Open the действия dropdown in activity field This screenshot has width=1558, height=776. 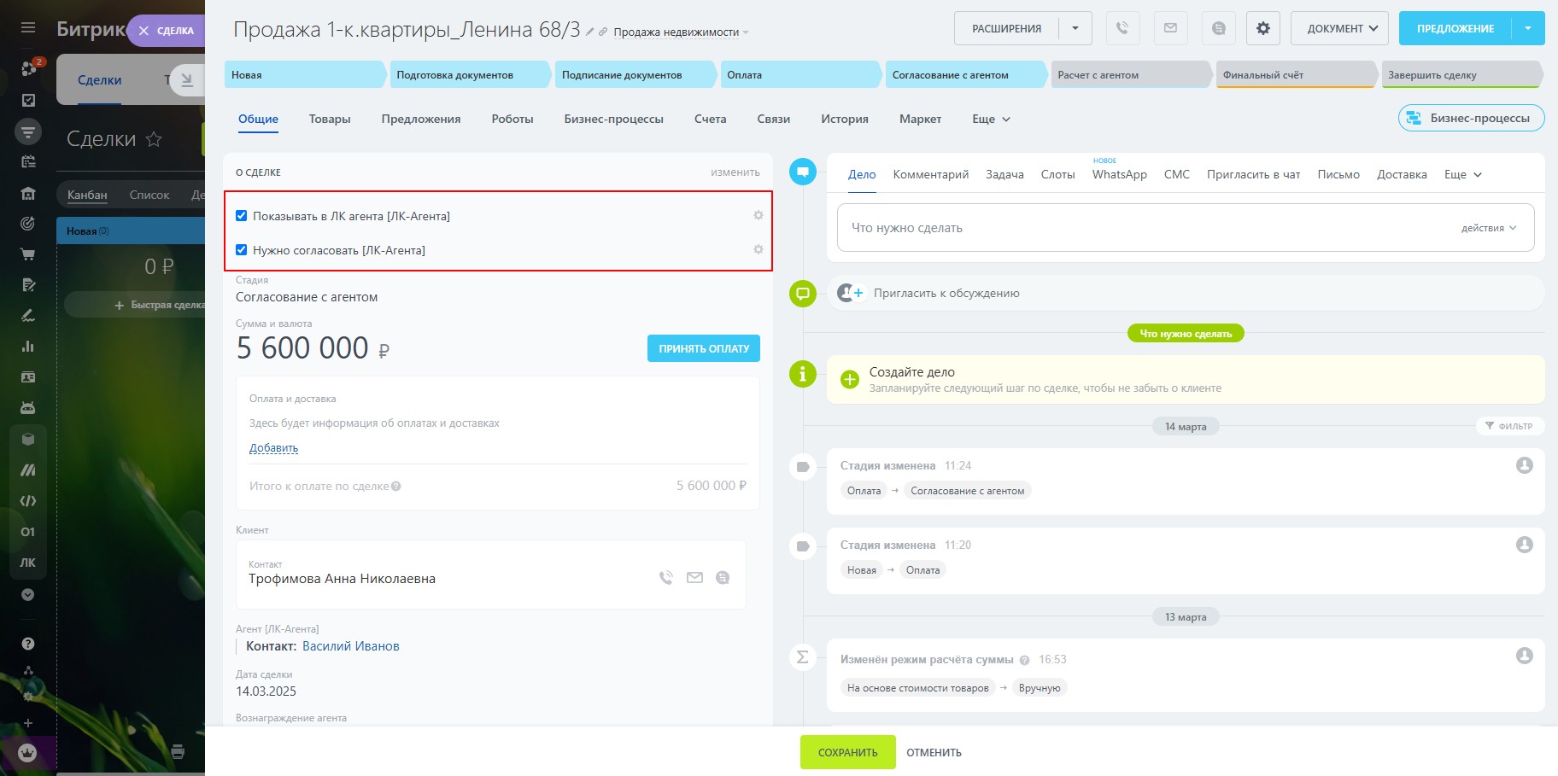(1488, 228)
